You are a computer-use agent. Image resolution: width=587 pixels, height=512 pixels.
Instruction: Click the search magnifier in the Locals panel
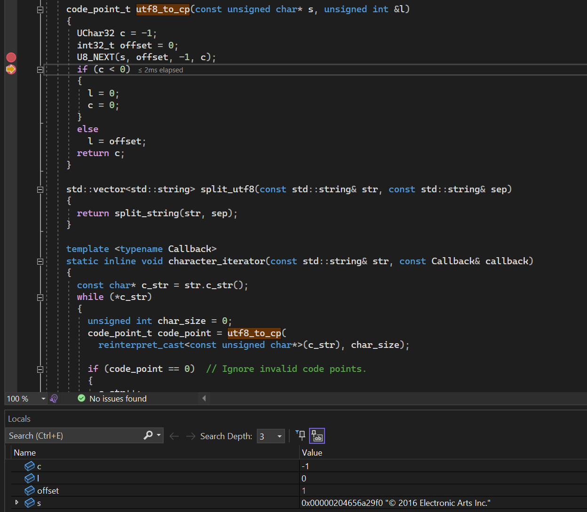pyautogui.click(x=147, y=435)
